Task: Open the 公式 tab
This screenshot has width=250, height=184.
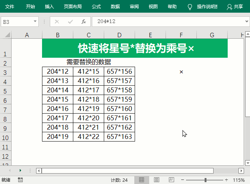Action: (96, 7)
